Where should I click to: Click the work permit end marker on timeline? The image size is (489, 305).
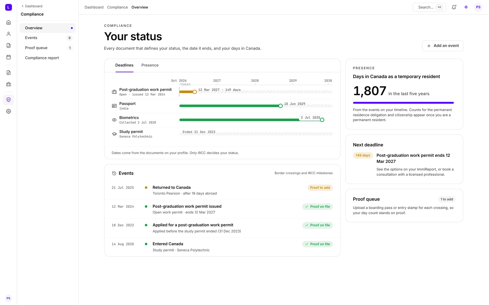(195, 92)
